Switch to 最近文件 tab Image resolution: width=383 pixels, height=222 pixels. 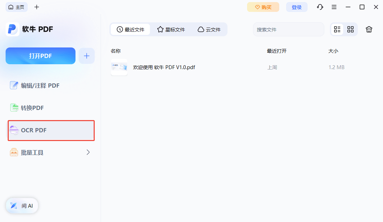[130, 30]
